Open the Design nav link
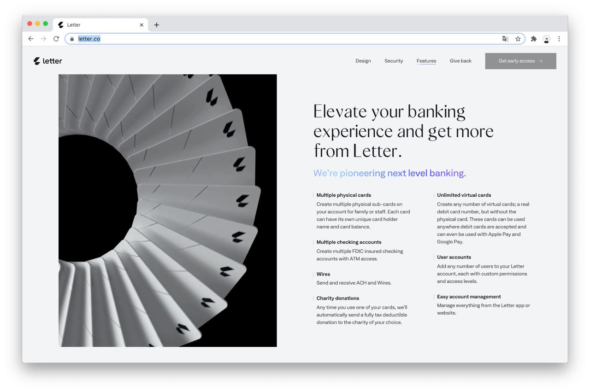590x392 pixels. [x=363, y=61]
